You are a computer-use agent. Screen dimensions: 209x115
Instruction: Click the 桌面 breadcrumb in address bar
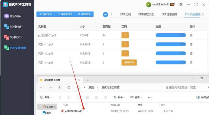tap(91, 87)
